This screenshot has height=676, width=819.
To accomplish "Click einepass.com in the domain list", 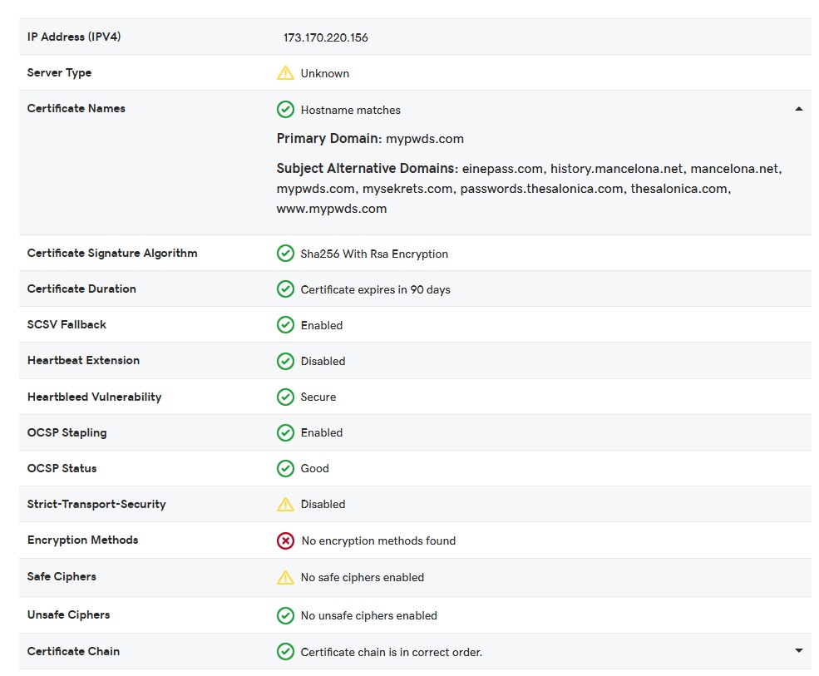I will click(x=502, y=169).
